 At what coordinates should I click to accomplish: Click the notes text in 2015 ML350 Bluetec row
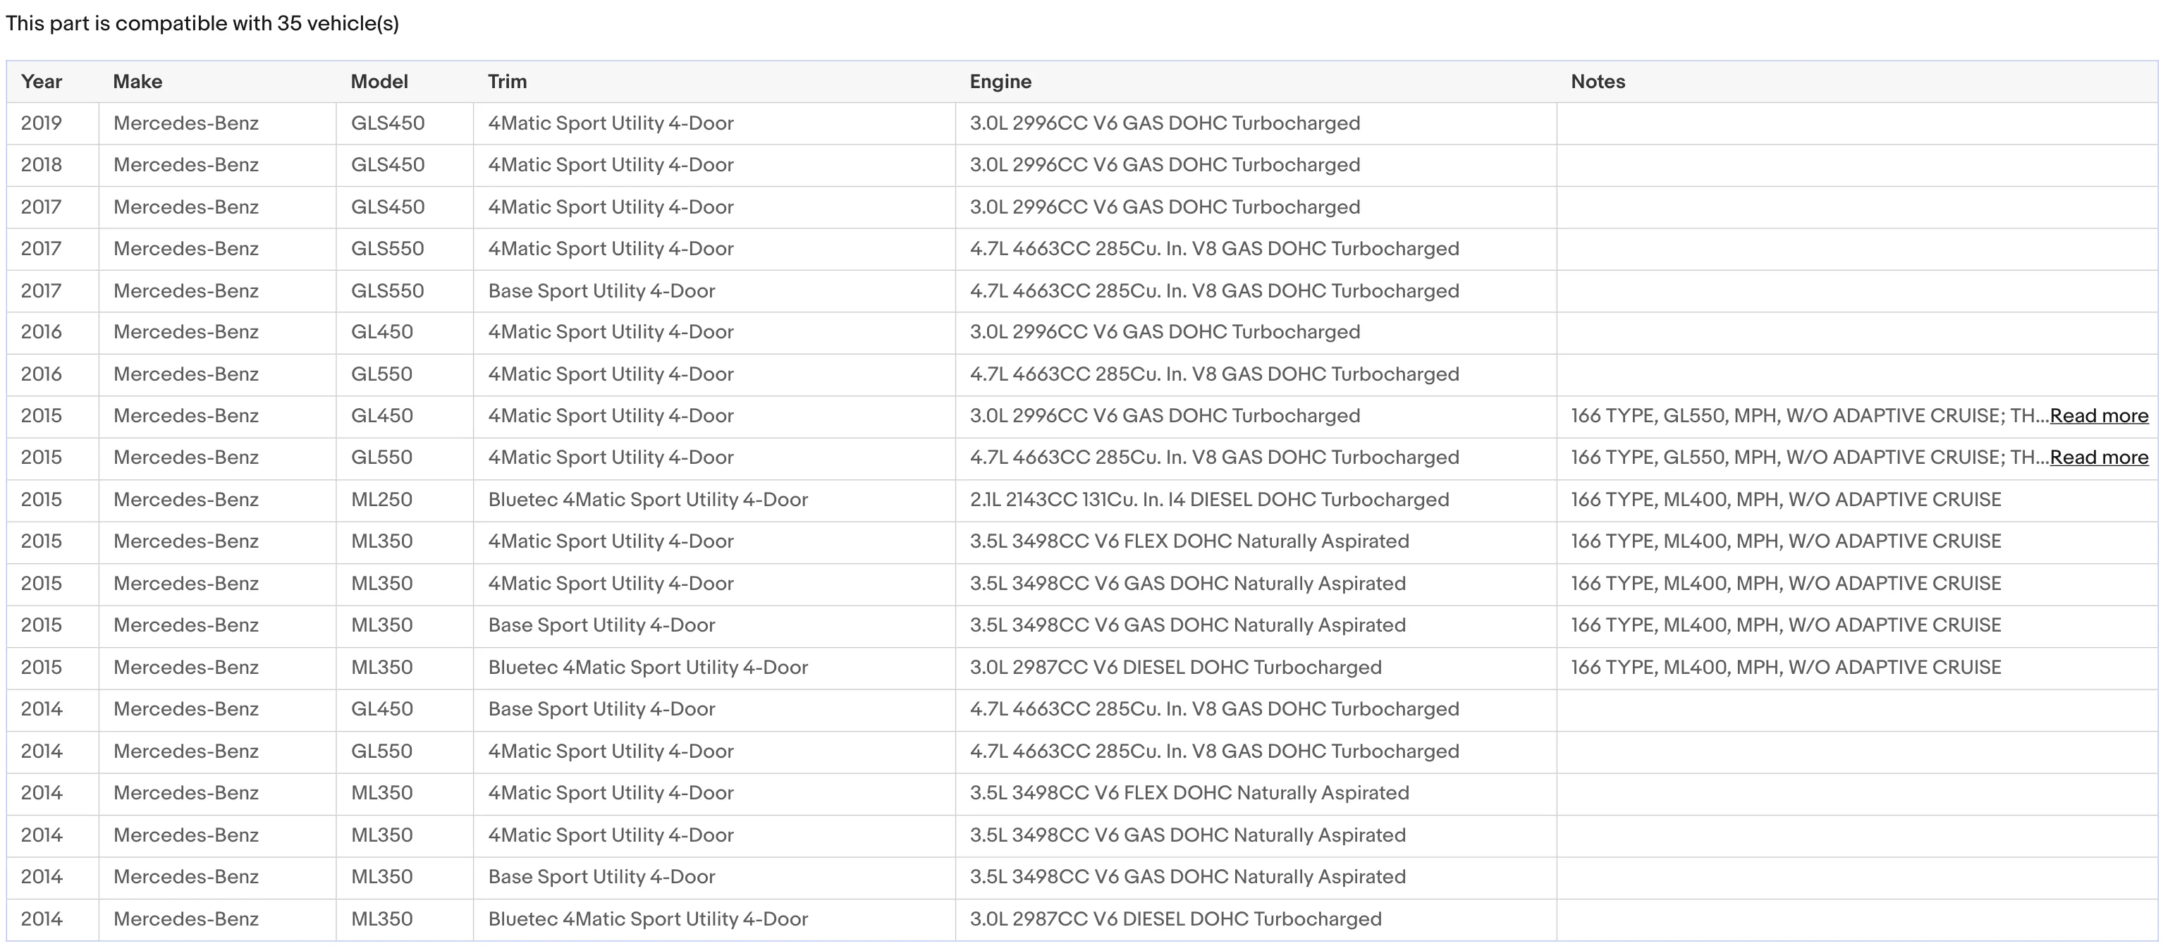coord(1786,668)
